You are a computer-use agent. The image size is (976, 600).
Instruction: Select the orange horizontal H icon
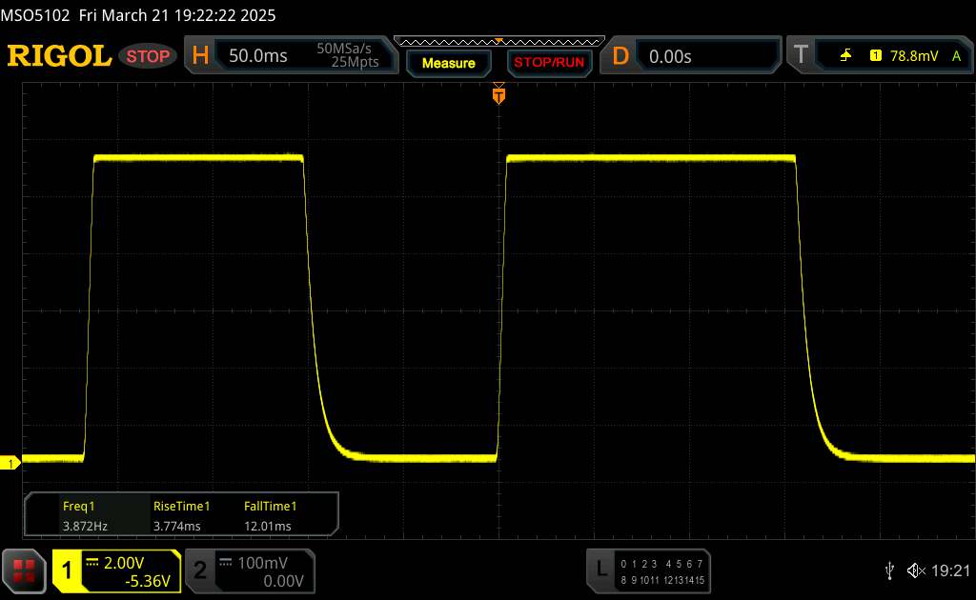tap(200, 56)
